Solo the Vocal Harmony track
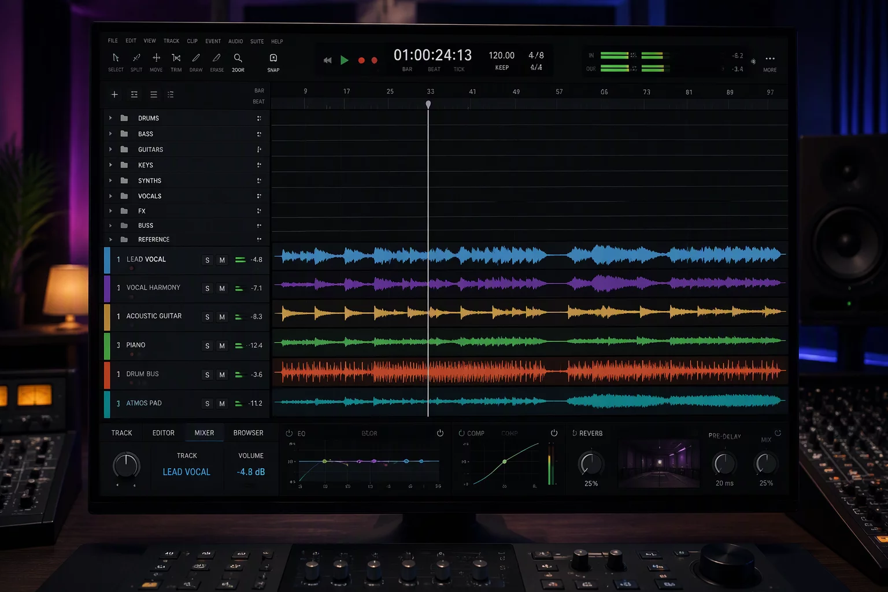The image size is (888, 592). [x=208, y=288]
